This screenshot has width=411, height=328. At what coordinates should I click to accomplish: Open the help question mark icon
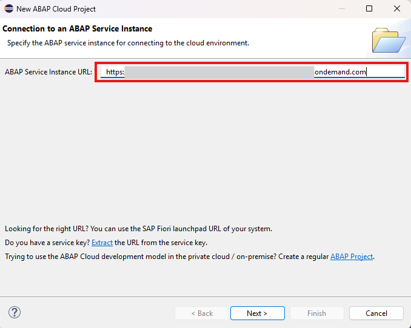point(15,312)
